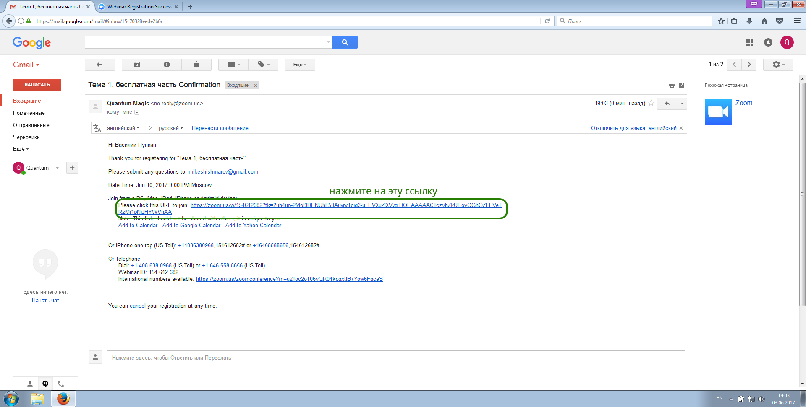
Task: Open the phone calls tab icon
Action: point(61,384)
